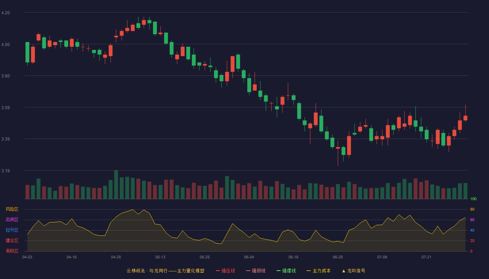This screenshot has width=489, height=279.
Task: Click the green 100 indicator axis value
Action: click(473, 199)
